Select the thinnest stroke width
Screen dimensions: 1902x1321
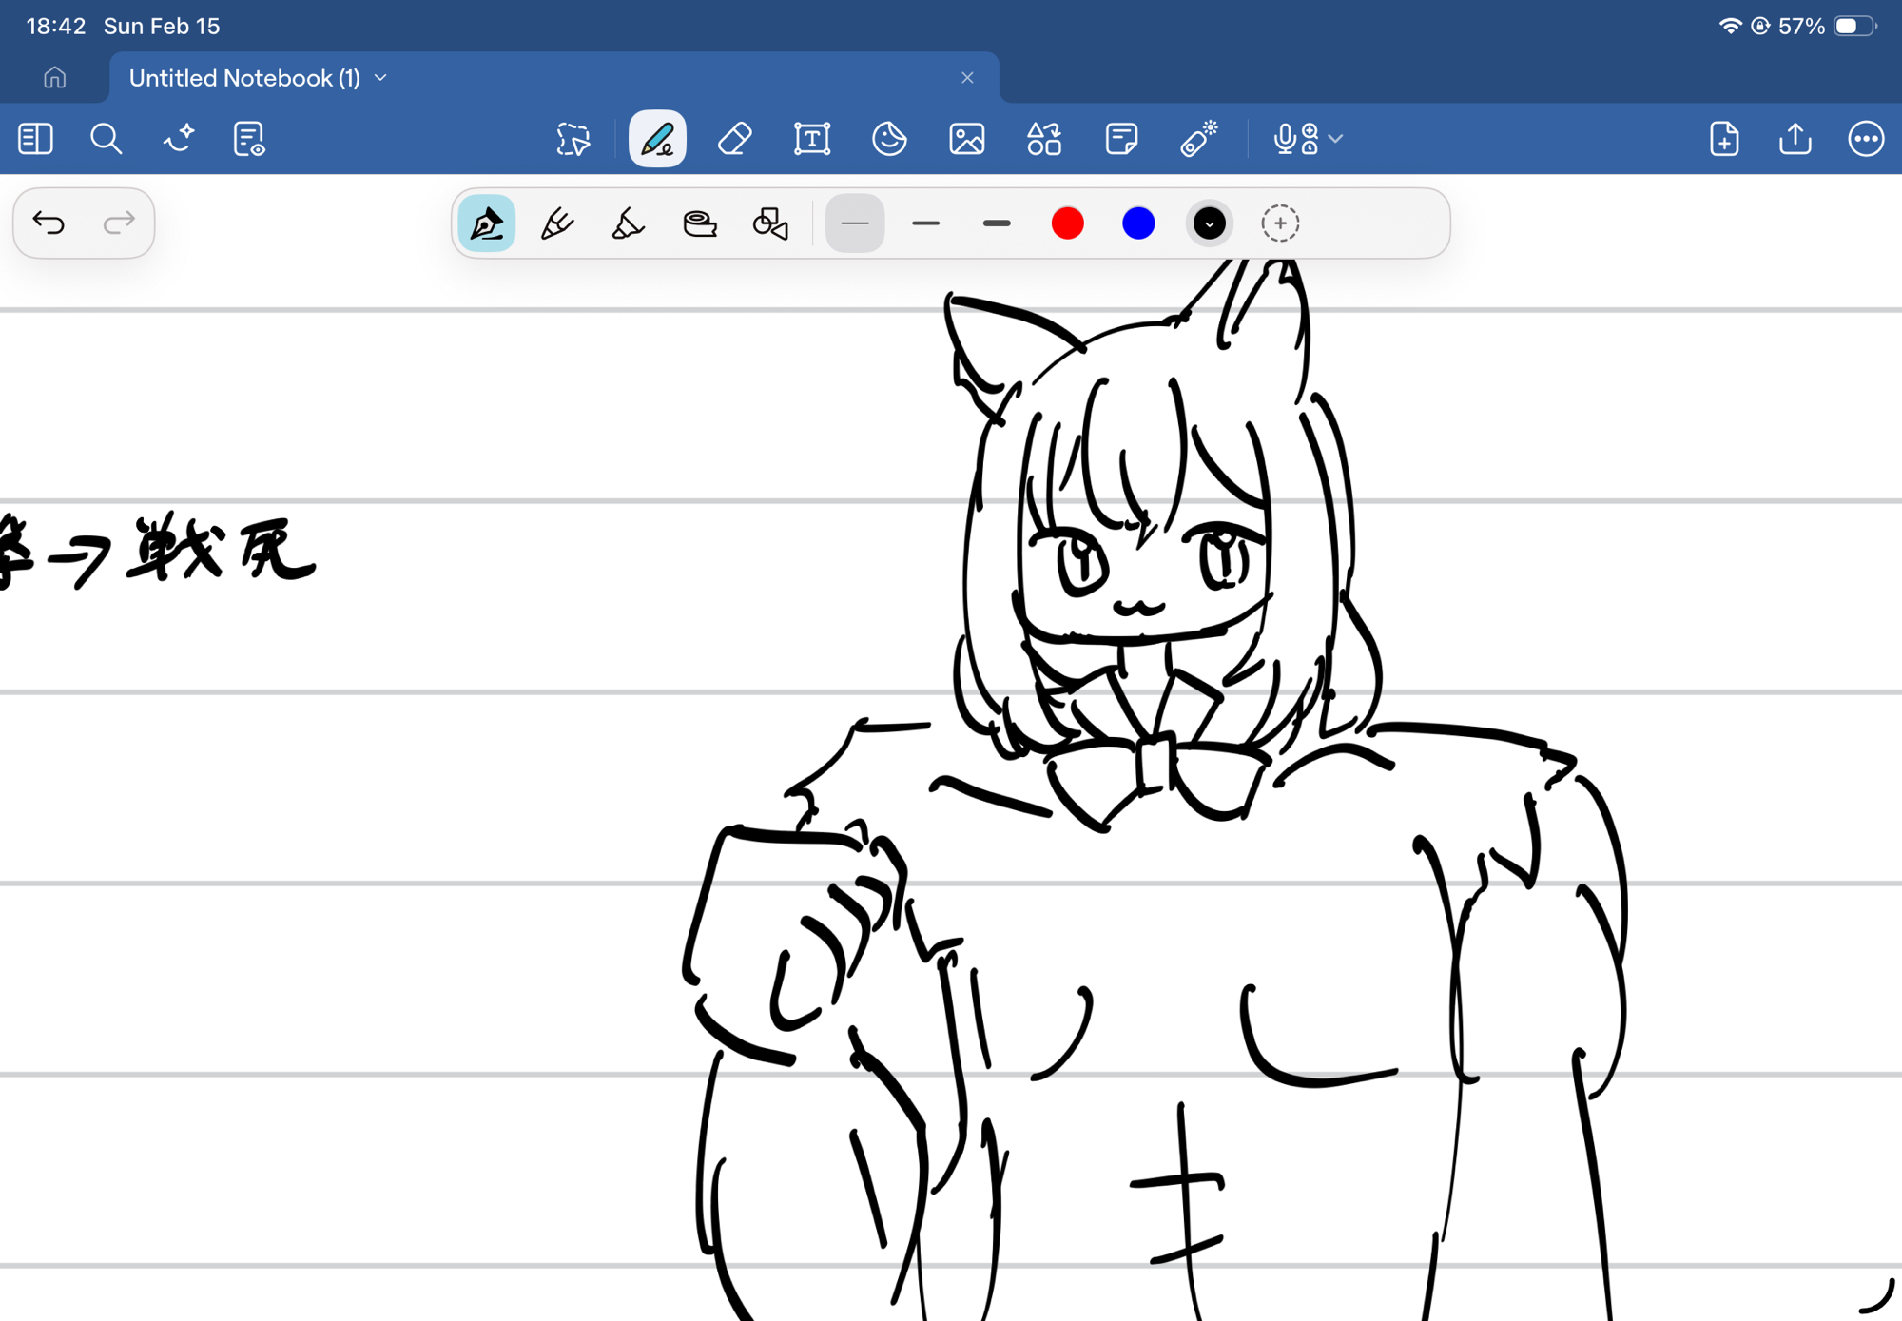click(x=854, y=223)
